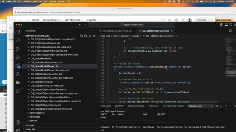
Task: Open the Extensions view
Action: 18,66
